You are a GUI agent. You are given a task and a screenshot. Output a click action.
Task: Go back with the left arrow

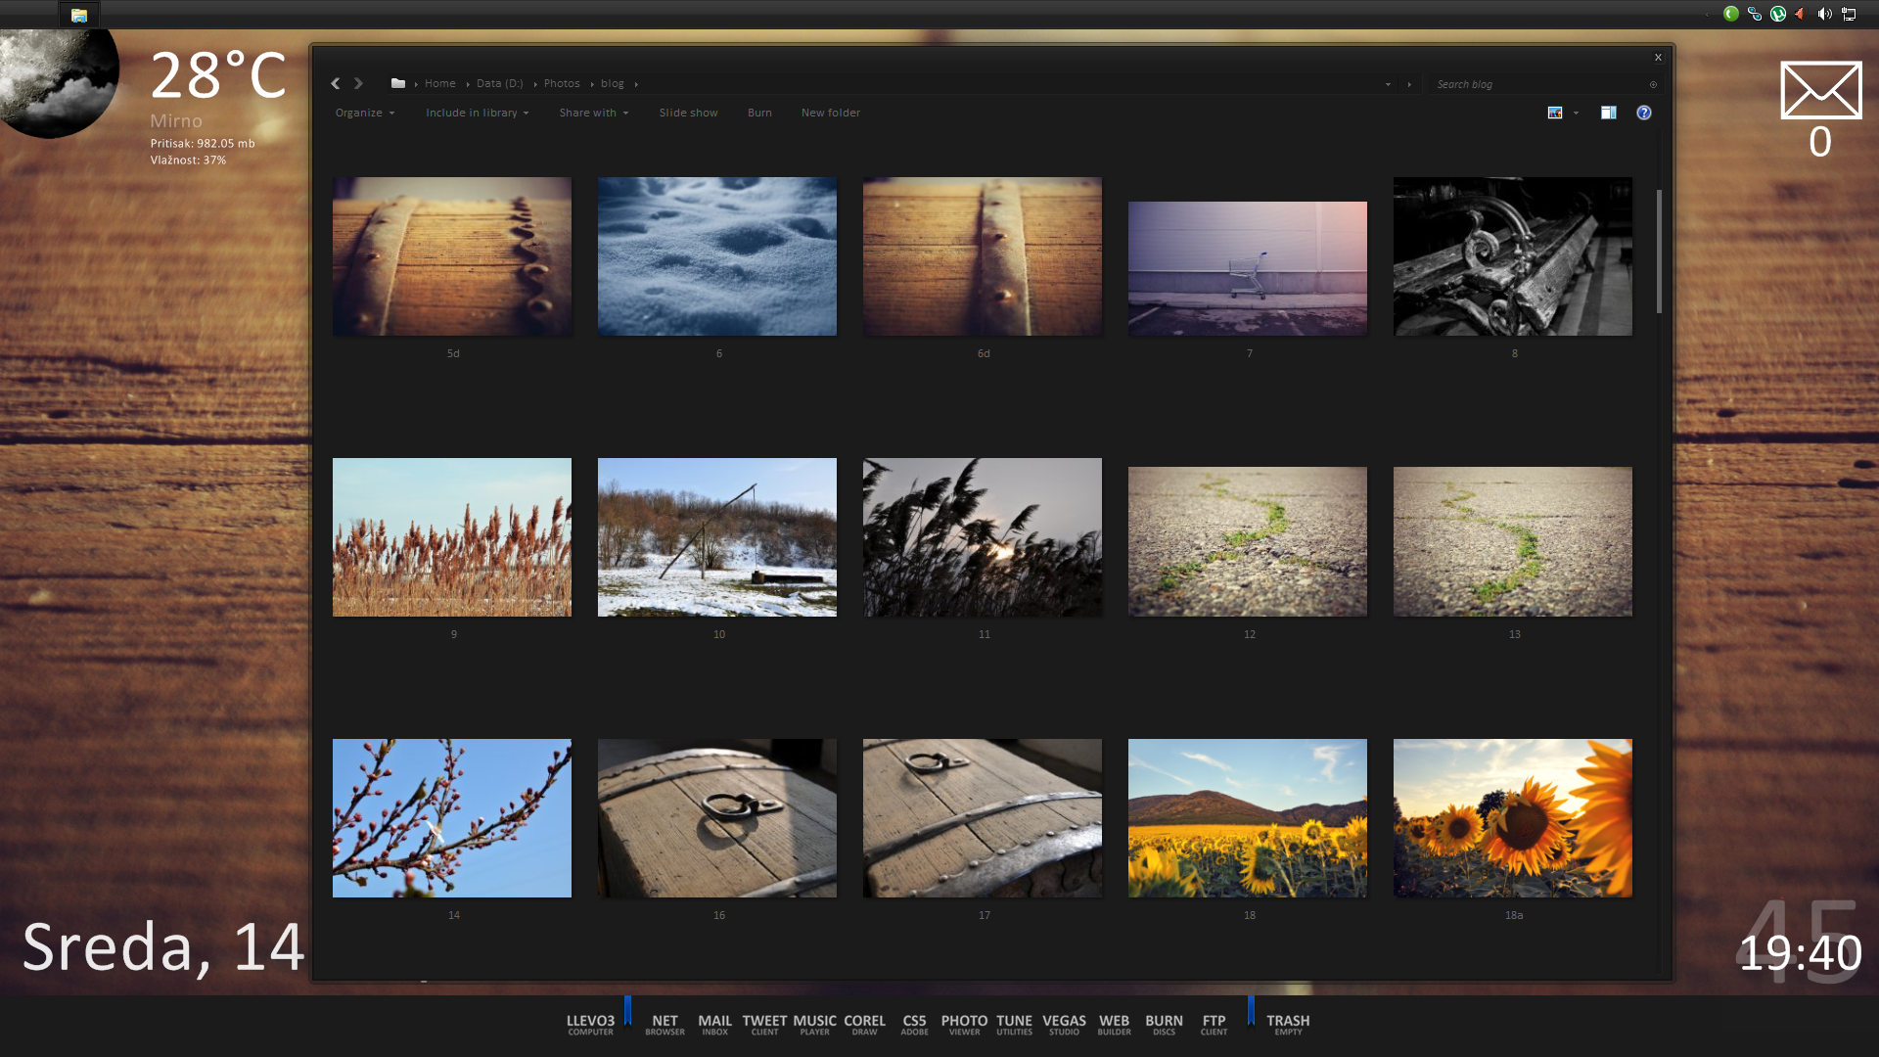click(x=336, y=84)
